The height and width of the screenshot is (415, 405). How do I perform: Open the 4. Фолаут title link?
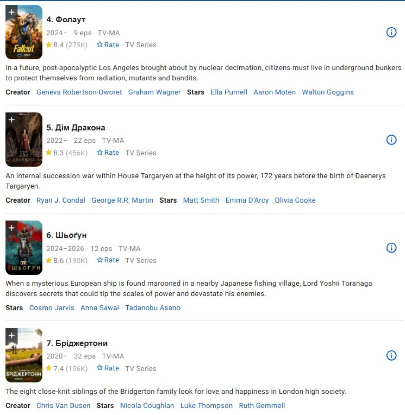66,20
